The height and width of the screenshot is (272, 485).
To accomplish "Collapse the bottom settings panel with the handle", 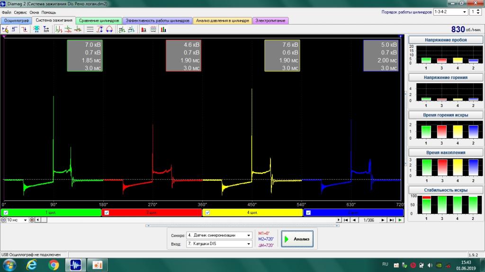I will 242,226.
